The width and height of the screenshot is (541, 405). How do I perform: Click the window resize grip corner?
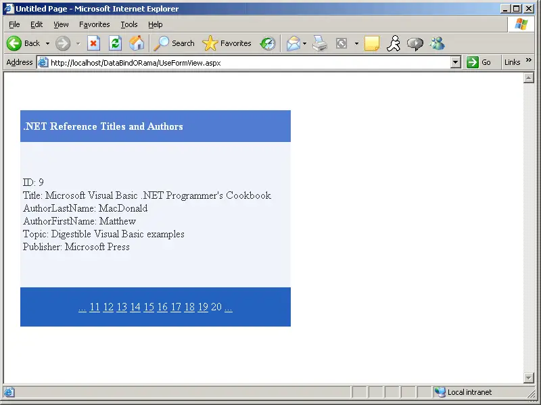532,394
